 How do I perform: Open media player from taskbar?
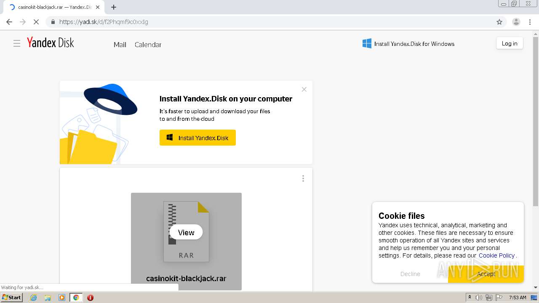click(62, 298)
